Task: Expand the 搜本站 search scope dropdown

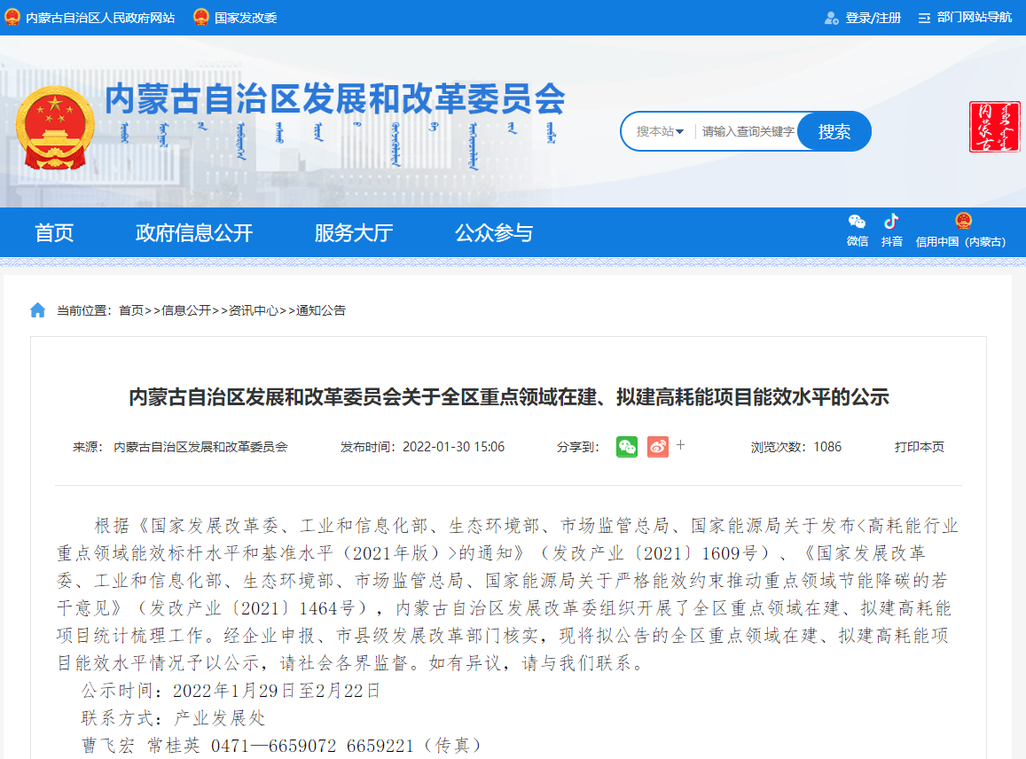Action: click(660, 132)
